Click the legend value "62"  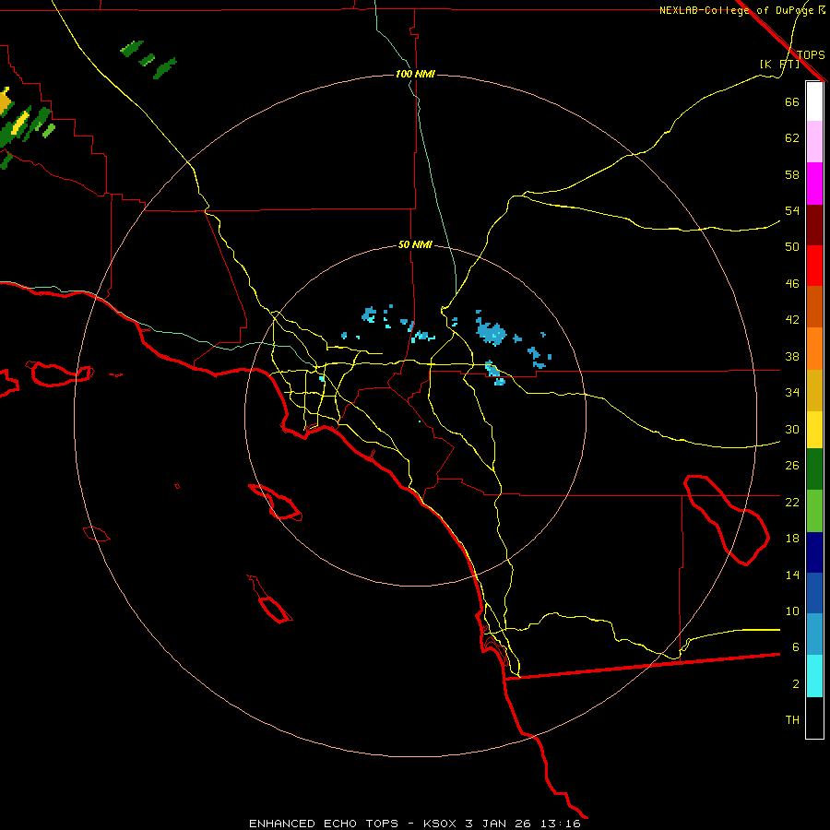(792, 138)
